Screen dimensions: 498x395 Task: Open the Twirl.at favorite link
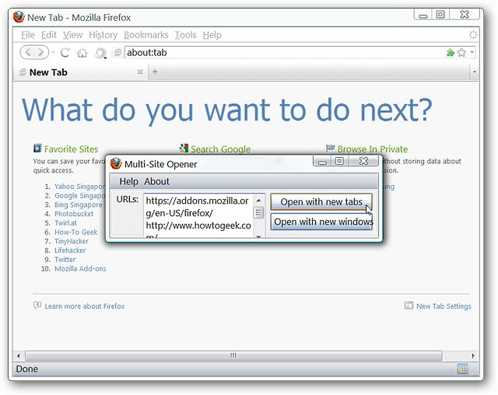pos(65,223)
